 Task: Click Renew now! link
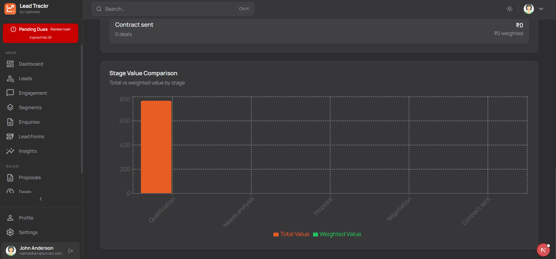coord(61,29)
